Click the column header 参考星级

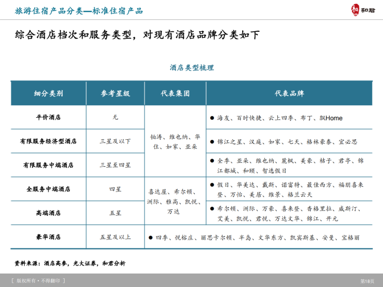pos(115,93)
